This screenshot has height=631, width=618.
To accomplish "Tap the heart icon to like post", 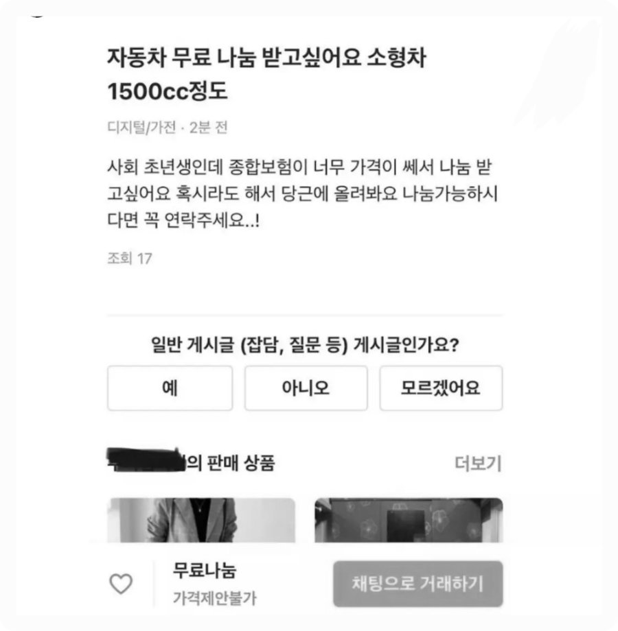I will (121, 584).
